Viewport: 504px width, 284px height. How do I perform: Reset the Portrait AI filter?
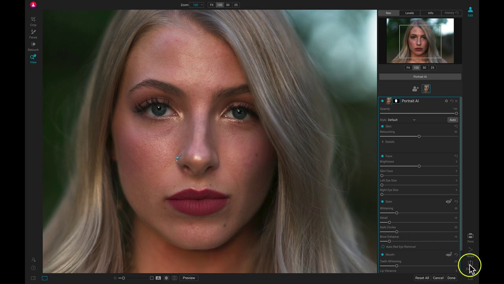452,101
